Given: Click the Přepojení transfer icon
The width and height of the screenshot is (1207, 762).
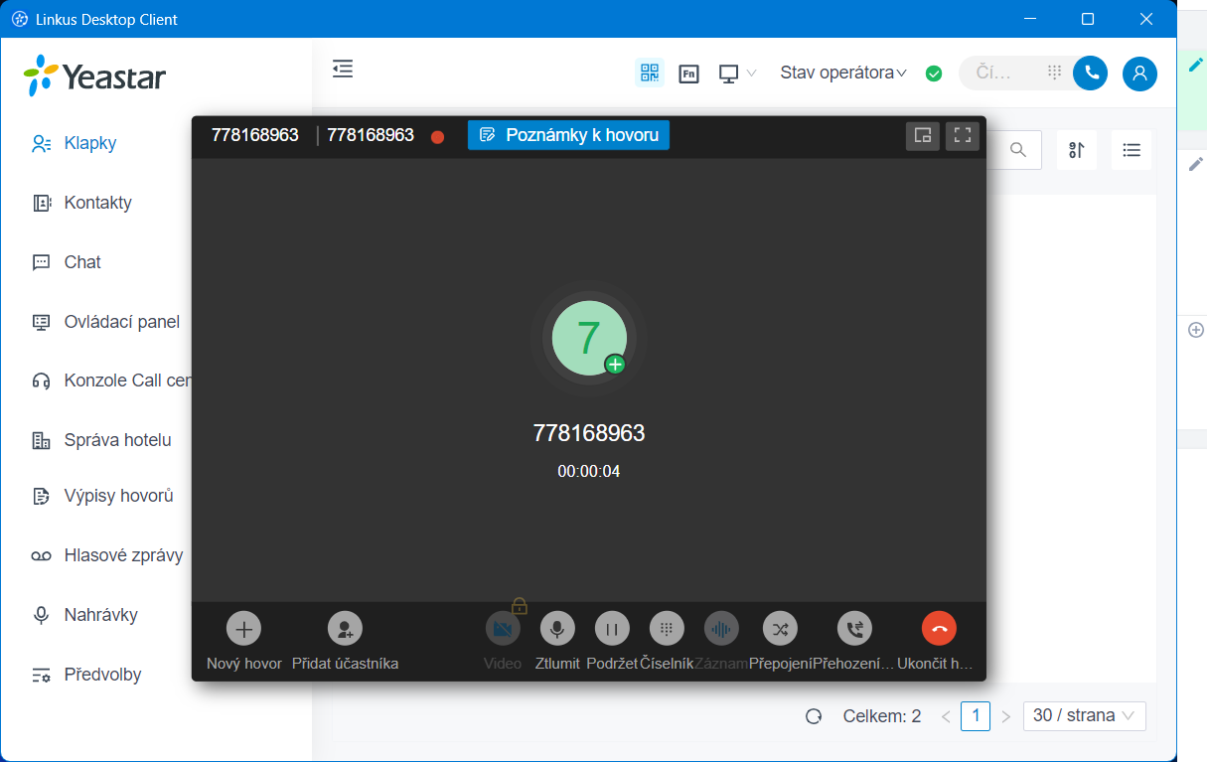Looking at the screenshot, I should click(780, 629).
